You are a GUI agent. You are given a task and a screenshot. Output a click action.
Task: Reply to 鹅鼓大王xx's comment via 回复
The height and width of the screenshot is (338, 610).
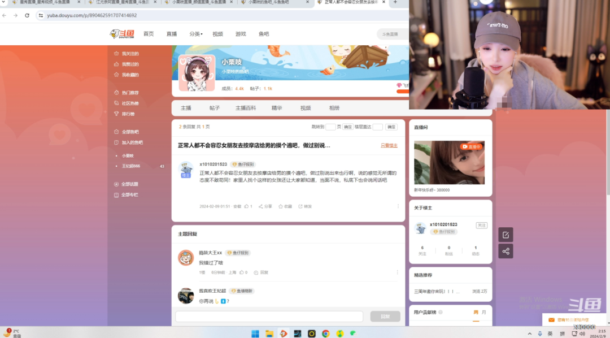click(261, 272)
